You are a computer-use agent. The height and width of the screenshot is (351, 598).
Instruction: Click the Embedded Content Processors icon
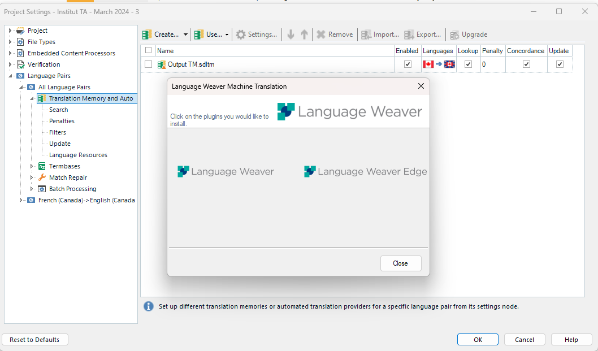click(20, 53)
